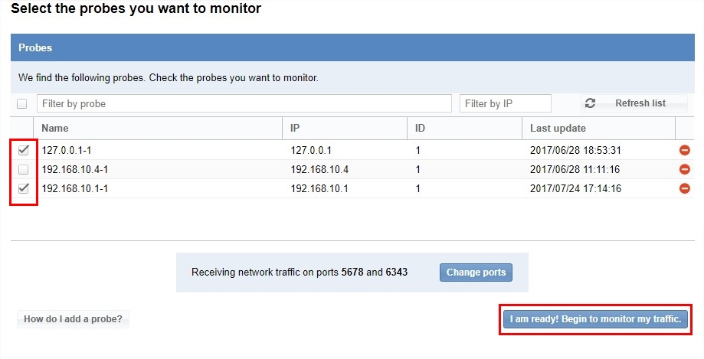
Task: Sort probes by IP column header
Action: [x=296, y=129]
